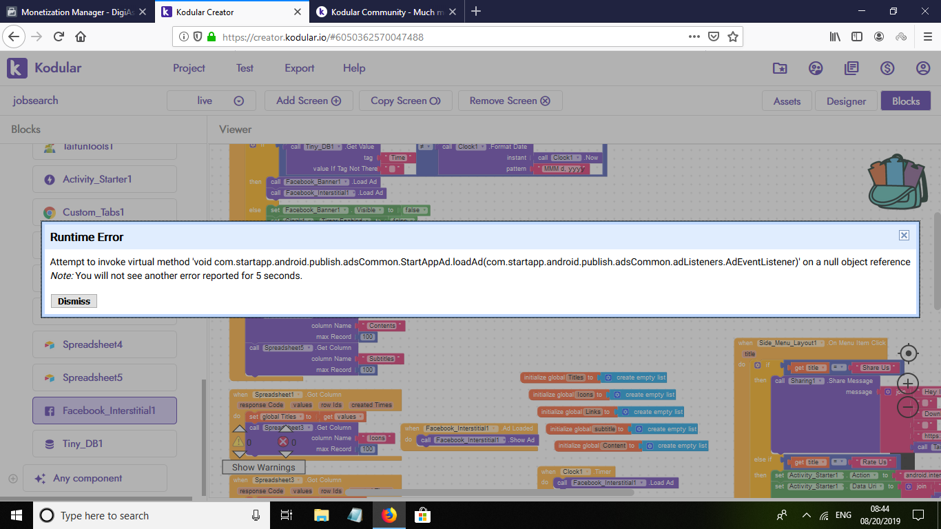Viewport: 941px width, 529px height.
Task: Click the Show Warnings button
Action: tap(263, 467)
